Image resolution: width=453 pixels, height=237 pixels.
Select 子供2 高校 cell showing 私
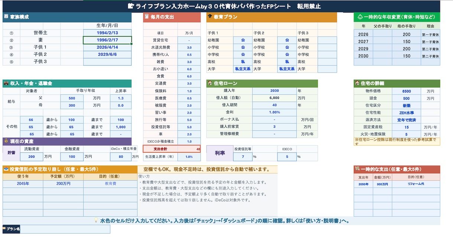pos(287,62)
